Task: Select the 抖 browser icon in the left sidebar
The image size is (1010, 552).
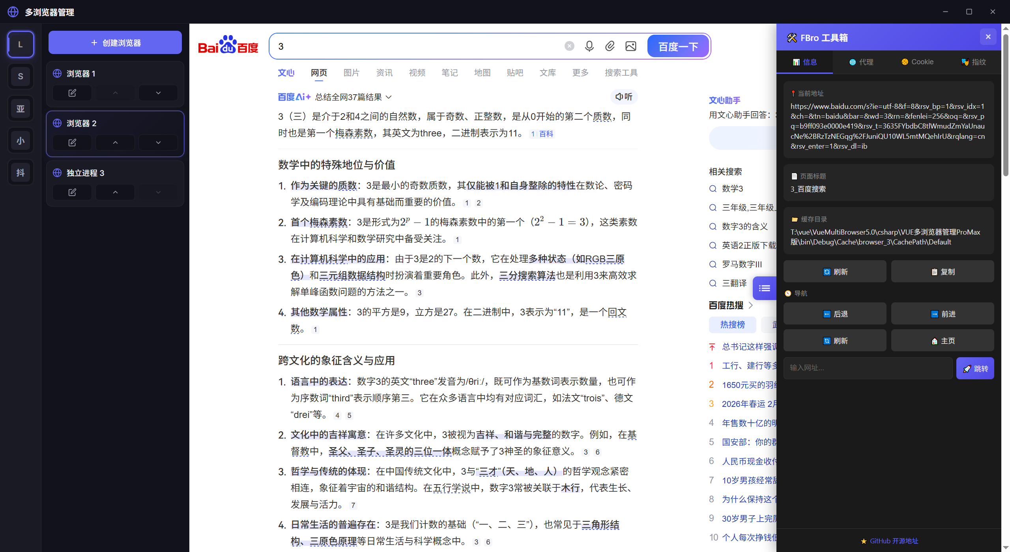Action: (20, 172)
